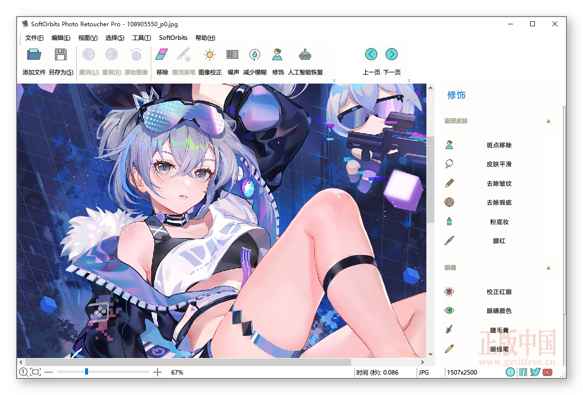Select the 移除 (Remove) eraser tool
Screen dimensions: 583x395
coord(162,54)
